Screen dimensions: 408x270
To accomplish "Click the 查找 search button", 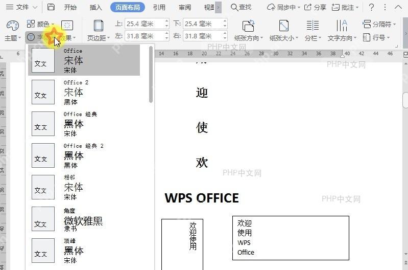I will [x=241, y=7].
